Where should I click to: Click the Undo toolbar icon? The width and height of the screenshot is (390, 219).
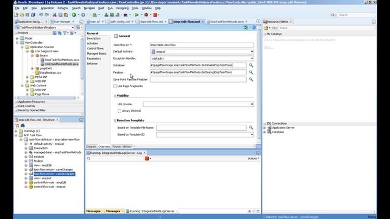41,15
